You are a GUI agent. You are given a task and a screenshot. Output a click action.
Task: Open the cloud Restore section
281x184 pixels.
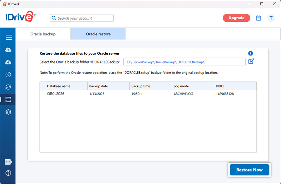8,62
